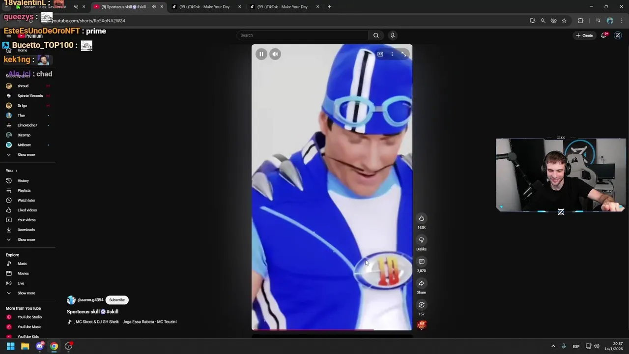Click the Create button

[x=584, y=35]
